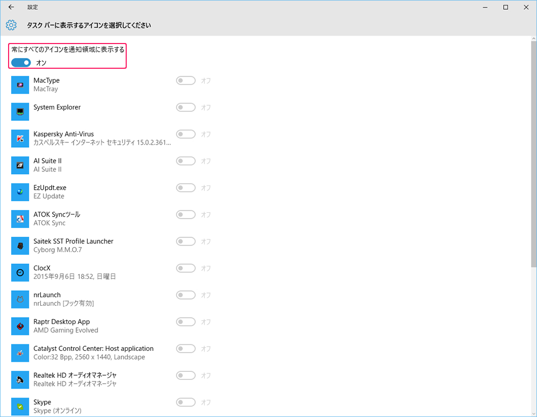Click the ATOK Sync tool icon
This screenshot has width=537, height=417.
[20, 219]
